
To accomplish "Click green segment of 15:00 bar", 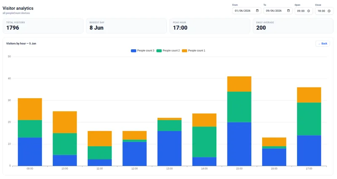I will point(239,107).
